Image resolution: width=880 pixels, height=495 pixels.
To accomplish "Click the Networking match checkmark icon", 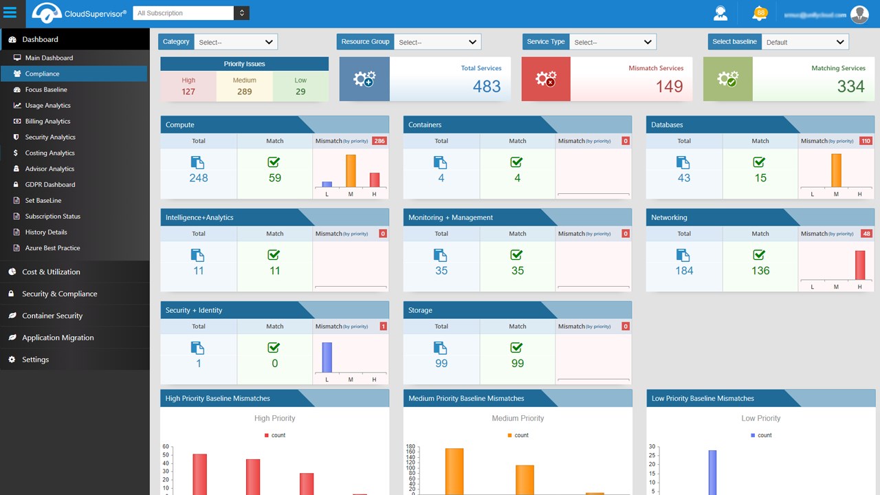I will tap(760, 255).
